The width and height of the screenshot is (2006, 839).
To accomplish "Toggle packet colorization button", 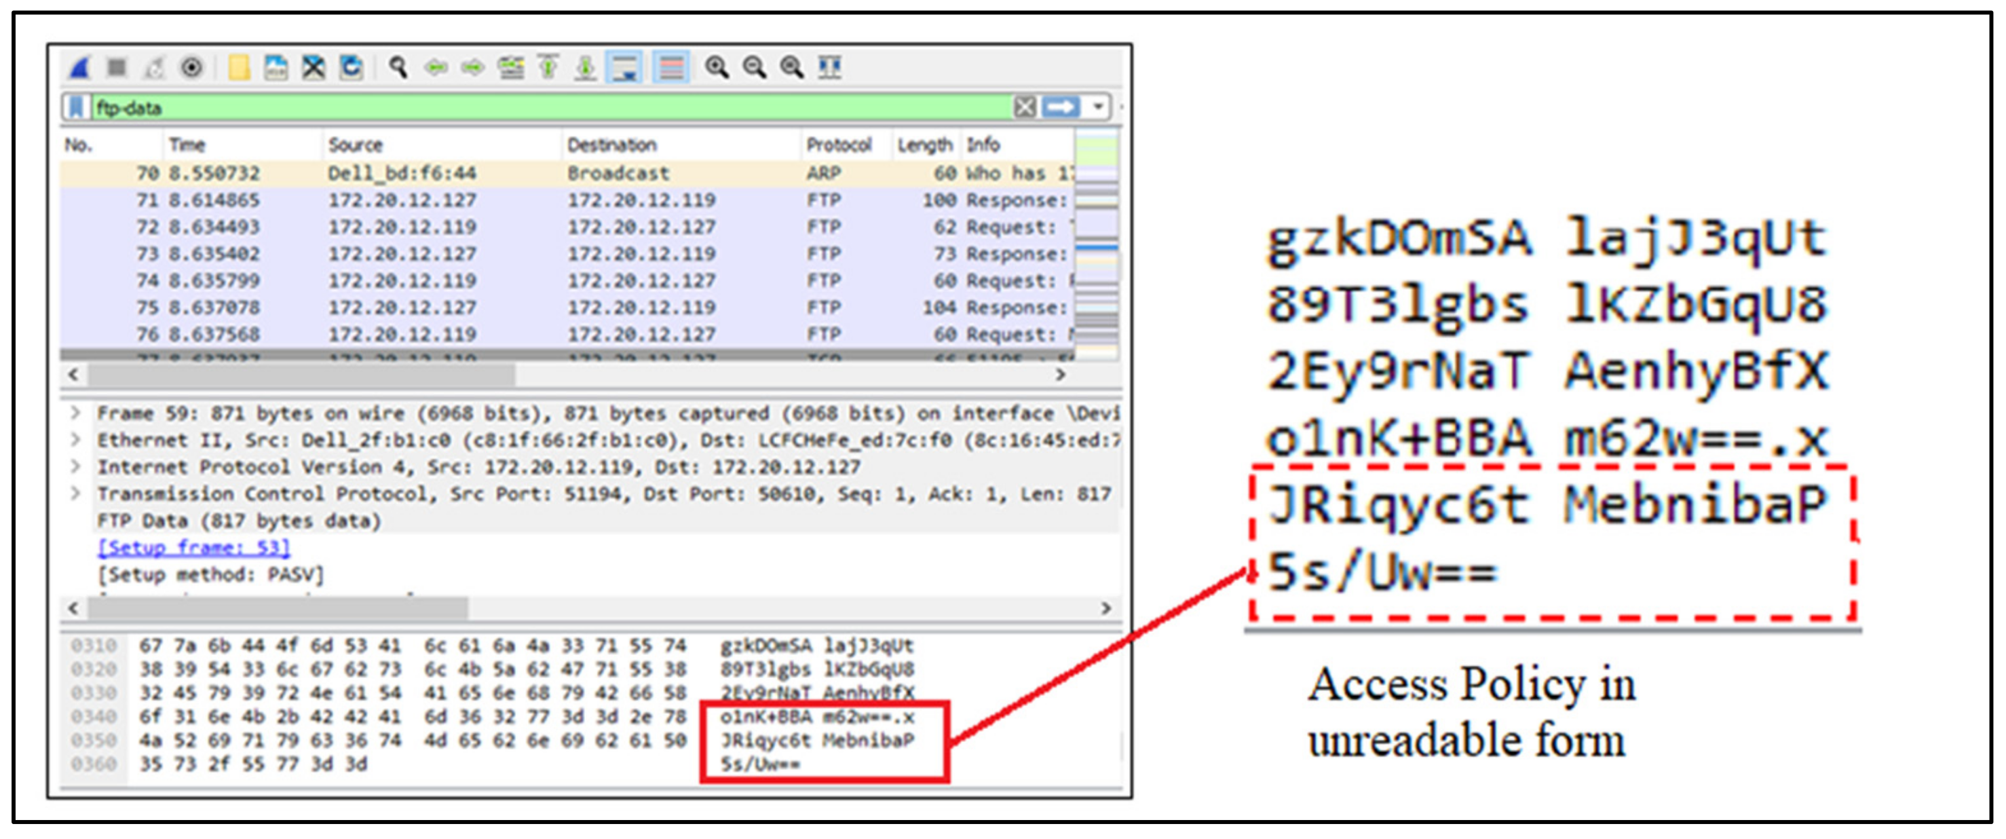I will 670,68.
